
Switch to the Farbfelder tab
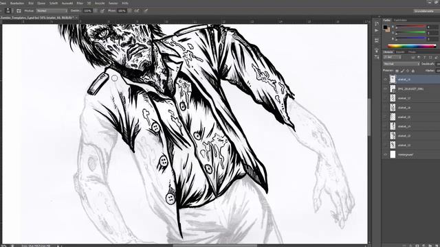click(x=400, y=20)
